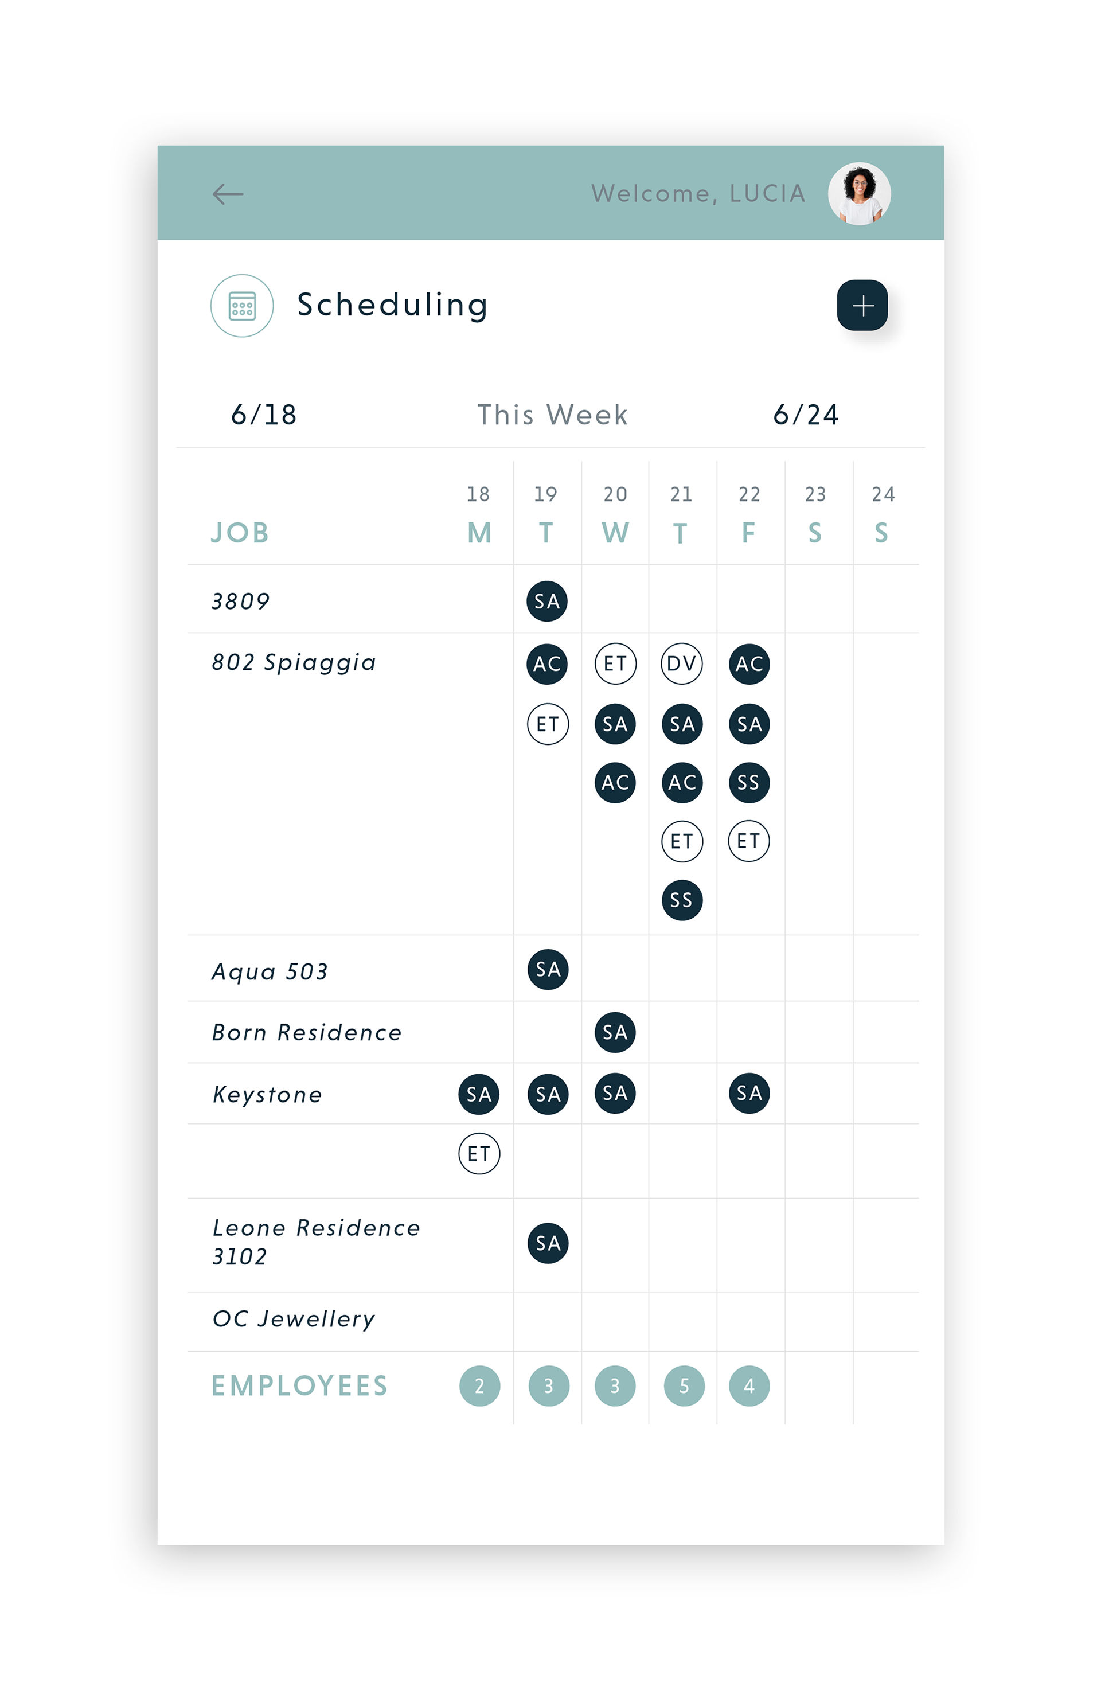
Task: Click the SA badge in Aqua 503 row
Action: (547, 969)
